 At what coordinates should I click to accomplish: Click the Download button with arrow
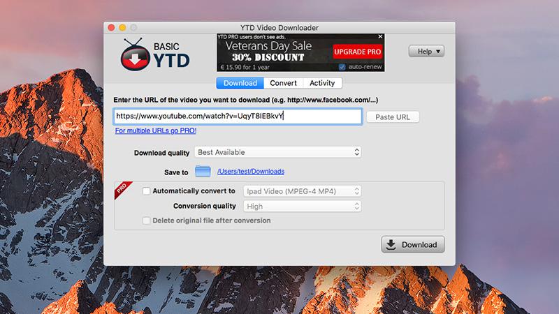click(413, 245)
